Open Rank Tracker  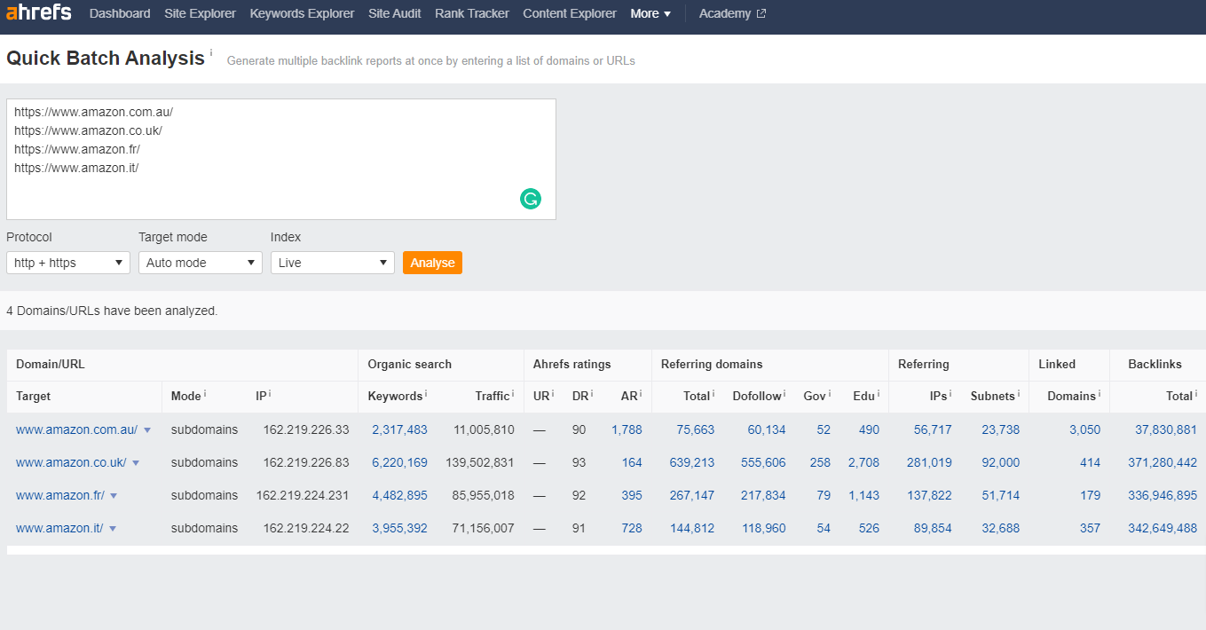click(472, 13)
